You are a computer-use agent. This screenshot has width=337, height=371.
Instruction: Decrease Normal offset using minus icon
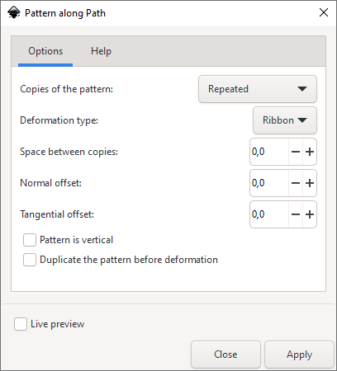[x=296, y=183]
